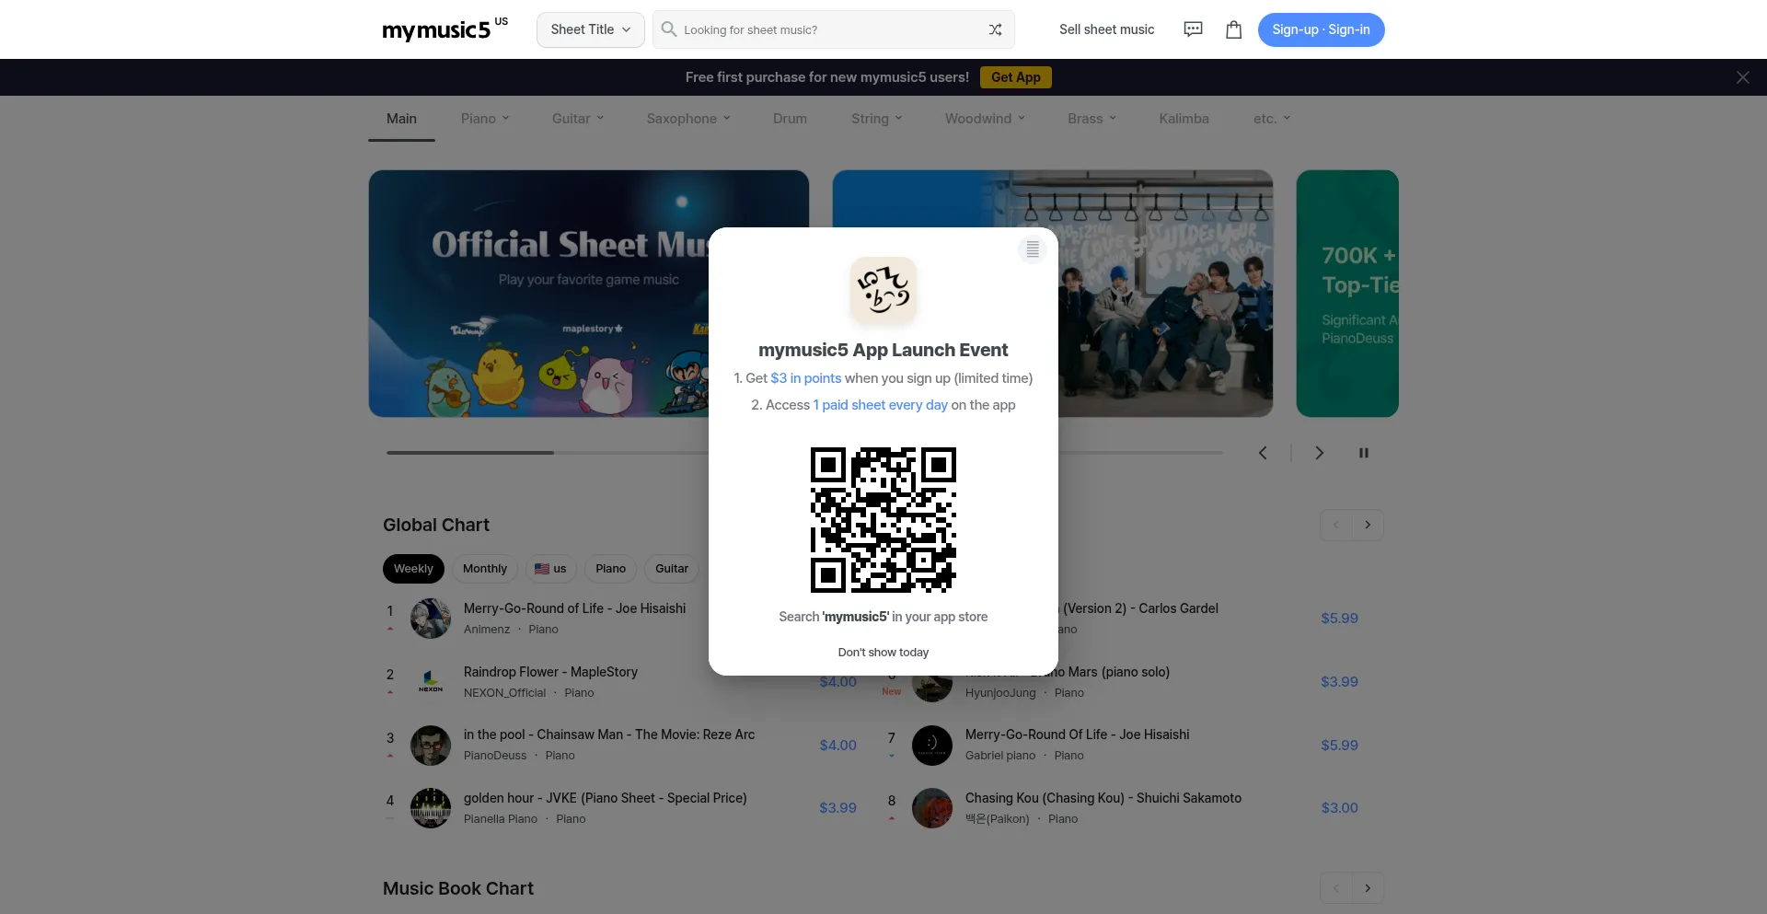Click '$3 in points' link
This screenshot has width=1767, height=914.
(806, 378)
